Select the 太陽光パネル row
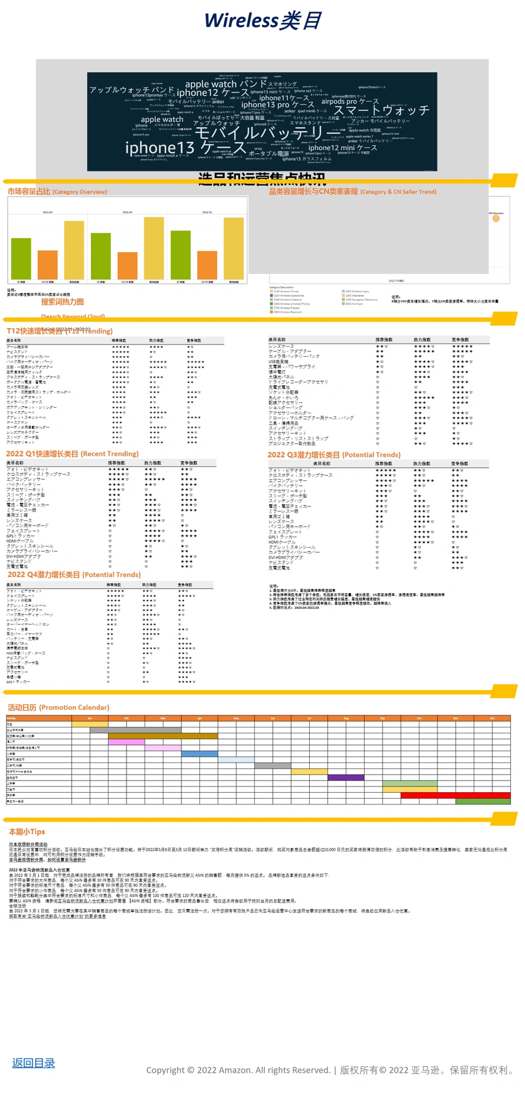 (378, 377)
